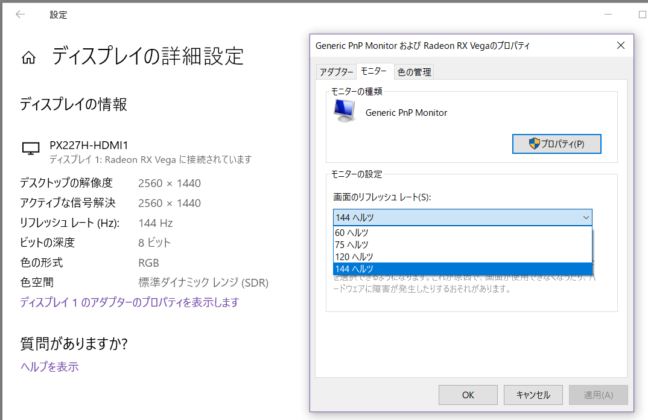Click the PX227H-HDMI1 monitor icon
This screenshot has height=420, width=648.
click(31, 148)
